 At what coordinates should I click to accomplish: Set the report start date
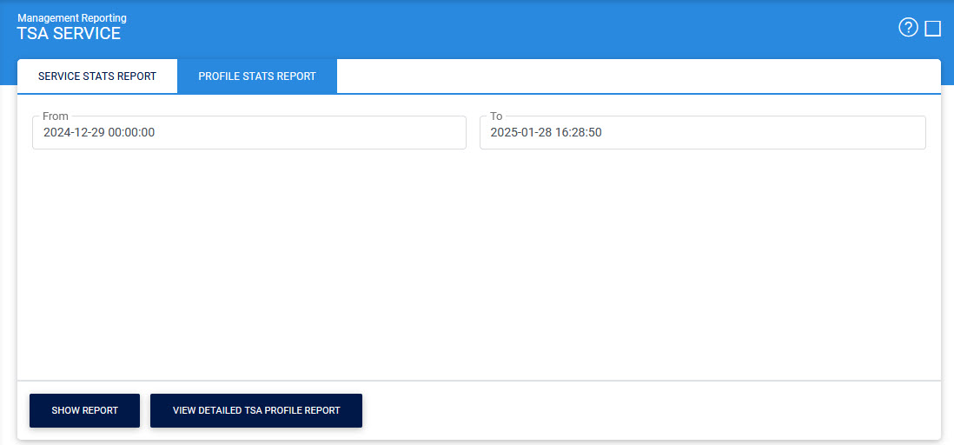249,133
